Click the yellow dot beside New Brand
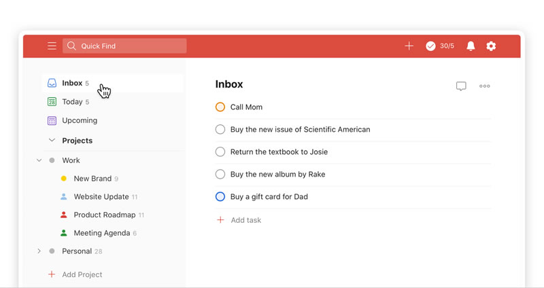 [x=64, y=179]
